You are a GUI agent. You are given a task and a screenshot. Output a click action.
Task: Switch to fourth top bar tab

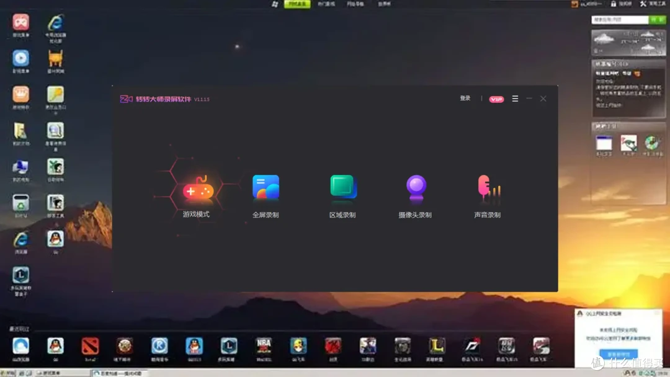tap(384, 4)
